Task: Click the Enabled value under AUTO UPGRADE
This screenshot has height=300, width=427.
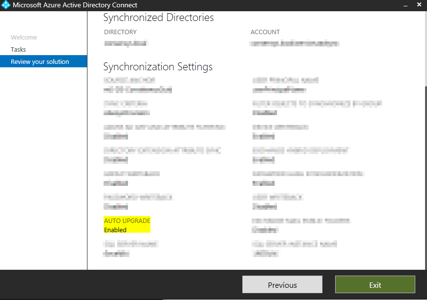Action: click(115, 230)
